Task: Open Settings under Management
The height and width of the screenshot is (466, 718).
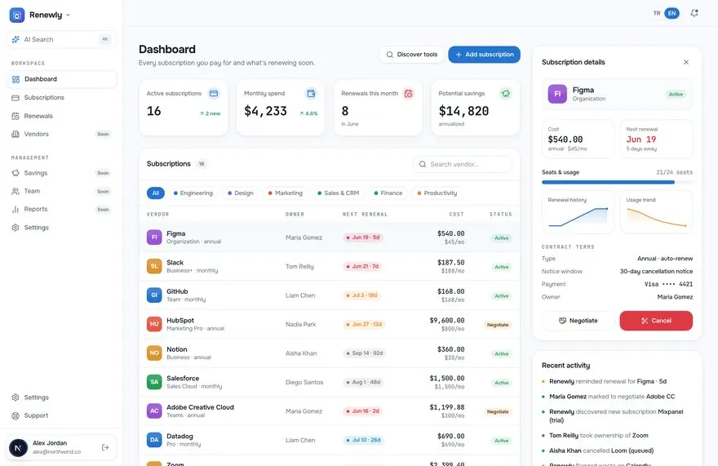Action: [x=61, y=227]
